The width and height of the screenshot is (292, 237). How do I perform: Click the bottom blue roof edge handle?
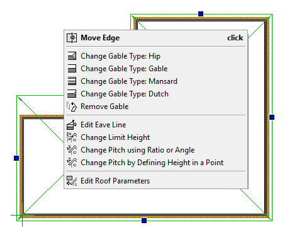(144, 221)
